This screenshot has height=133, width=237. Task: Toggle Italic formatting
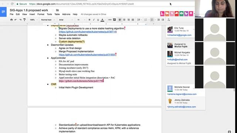pos(94,20)
